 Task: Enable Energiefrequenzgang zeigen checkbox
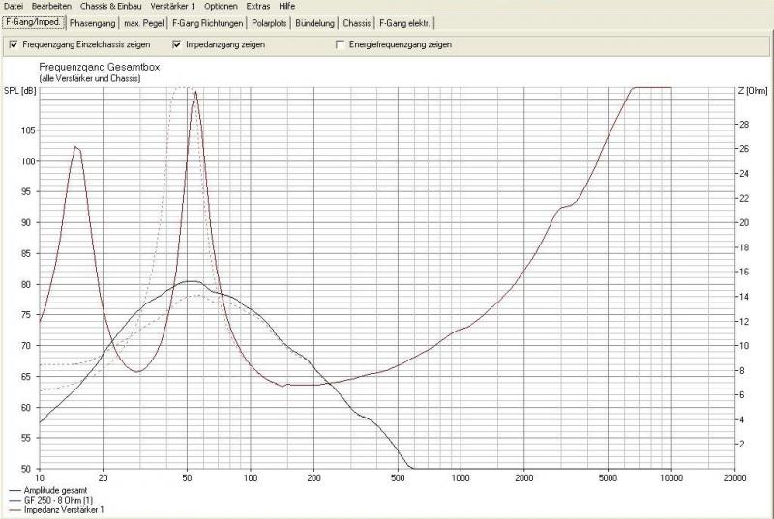coord(340,44)
